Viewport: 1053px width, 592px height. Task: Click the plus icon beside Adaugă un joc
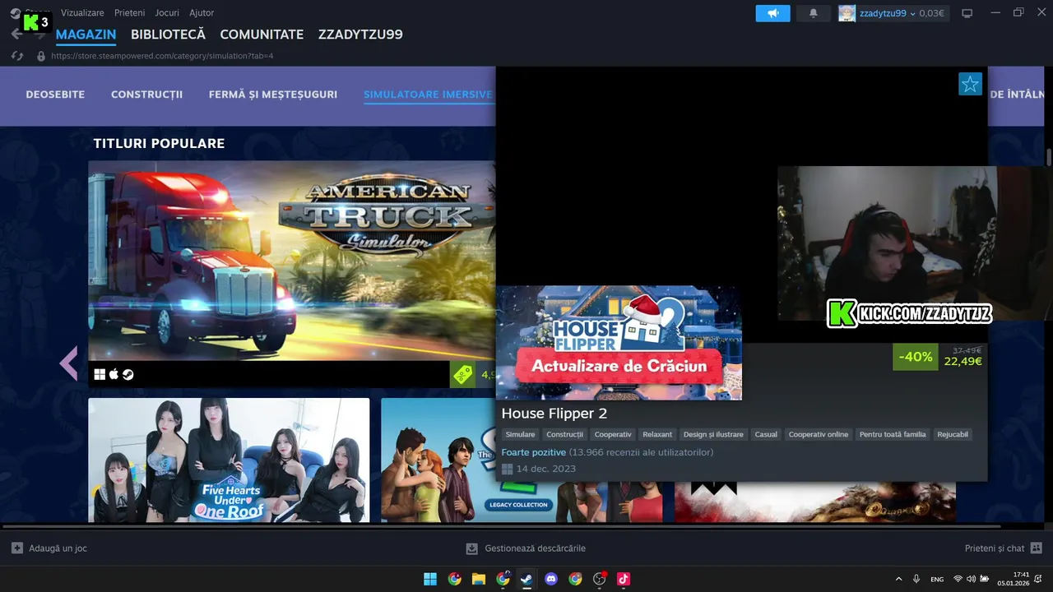click(x=17, y=548)
